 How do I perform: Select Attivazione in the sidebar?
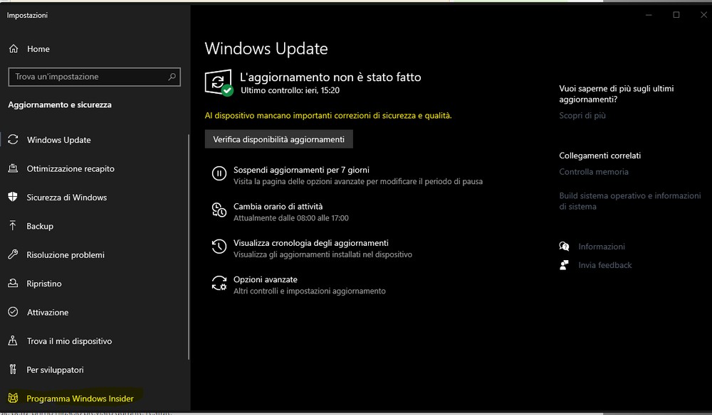click(48, 313)
